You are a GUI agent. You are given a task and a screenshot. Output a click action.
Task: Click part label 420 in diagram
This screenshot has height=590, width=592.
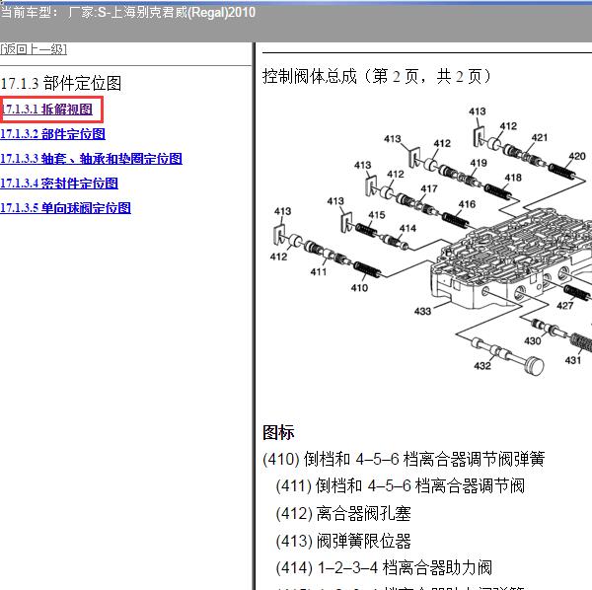pyautogui.click(x=577, y=156)
